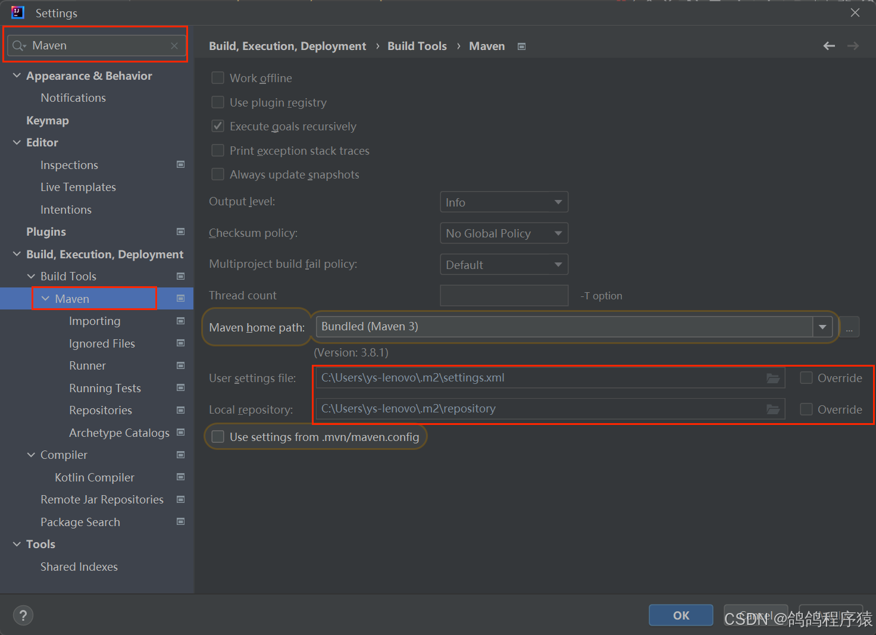The image size is (876, 635).
Task: Click project settings icon on Ignored Files row
Action: 181,343
